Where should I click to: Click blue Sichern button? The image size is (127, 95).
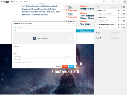(x=71, y=67)
